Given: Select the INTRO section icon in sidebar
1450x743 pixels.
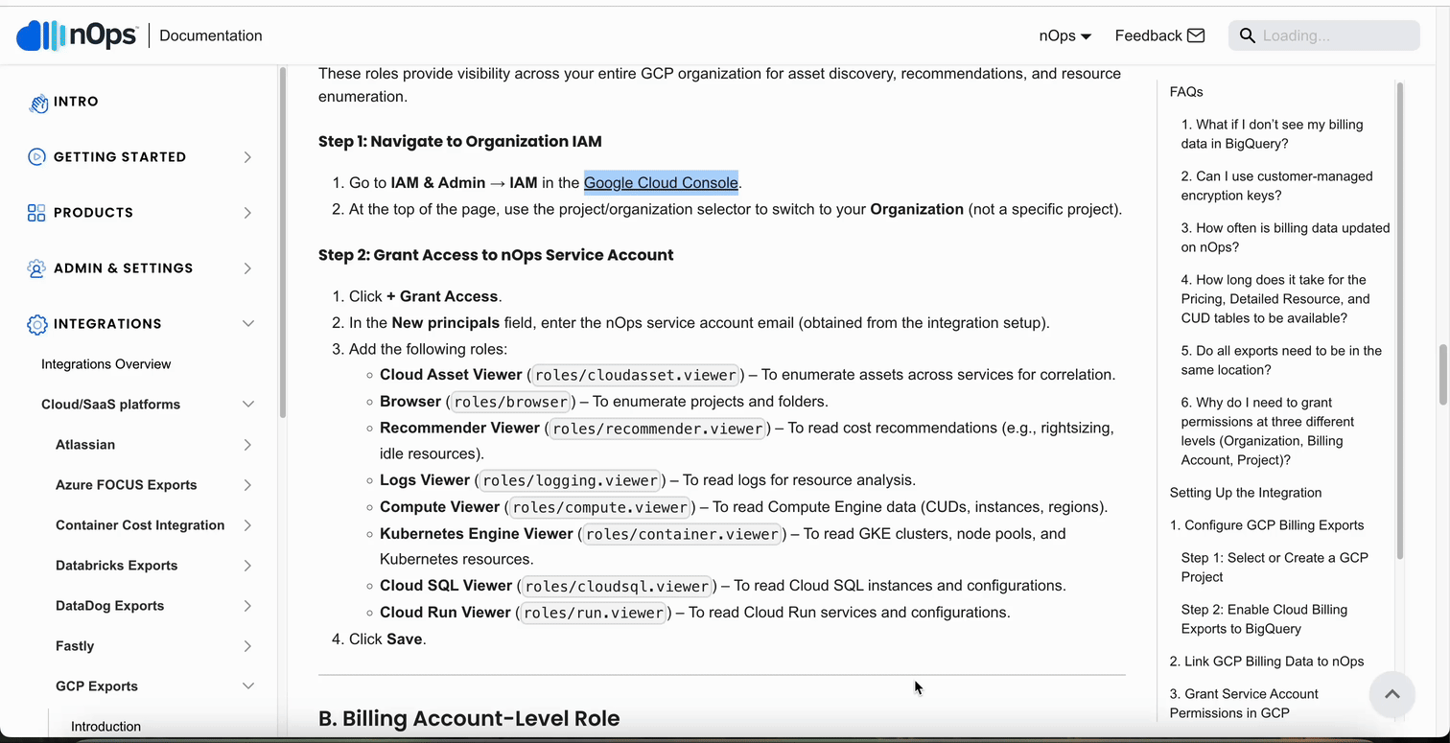Looking at the screenshot, I should 36,101.
